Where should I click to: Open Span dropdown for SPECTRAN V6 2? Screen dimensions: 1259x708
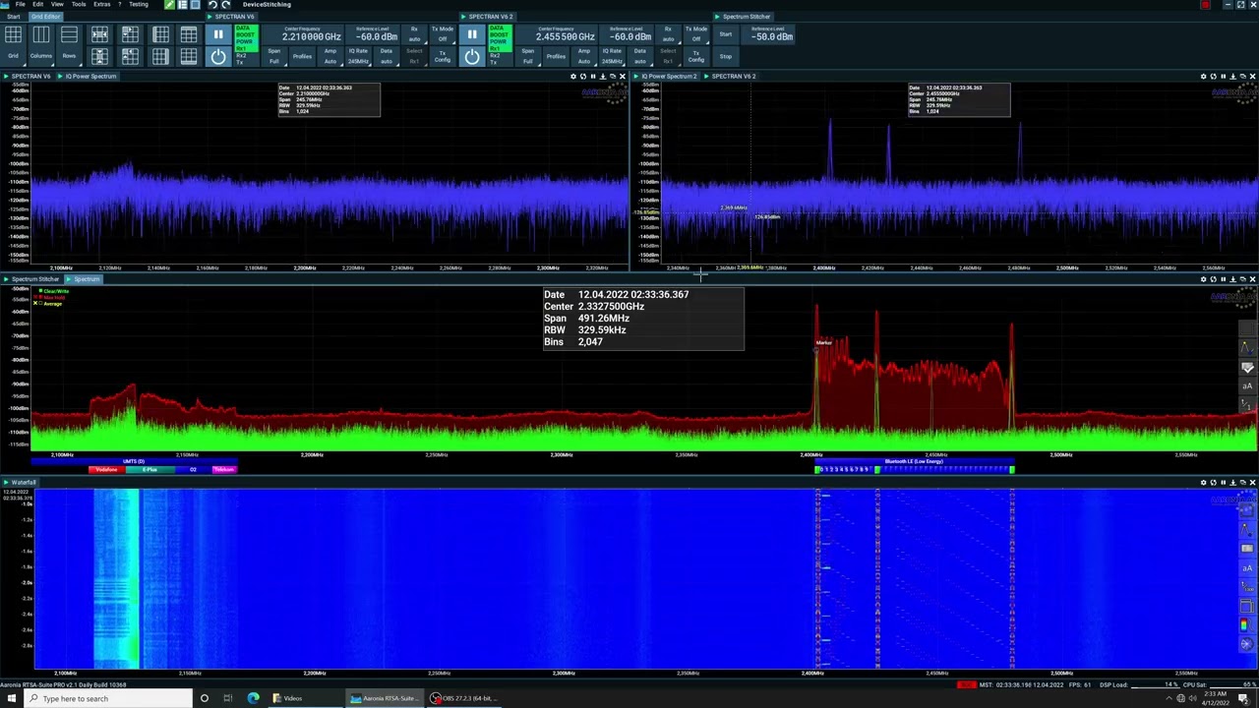click(x=527, y=56)
